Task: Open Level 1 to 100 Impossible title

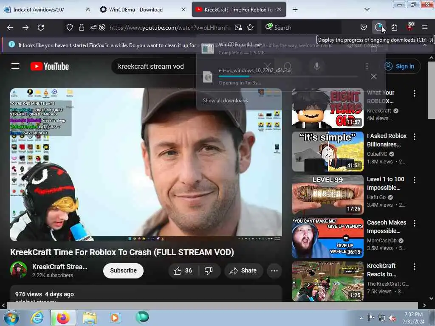Action: pos(386,183)
